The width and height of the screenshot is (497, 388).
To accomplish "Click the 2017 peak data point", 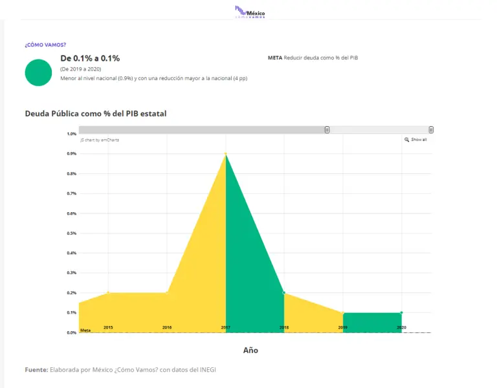I will click(226, 154).
